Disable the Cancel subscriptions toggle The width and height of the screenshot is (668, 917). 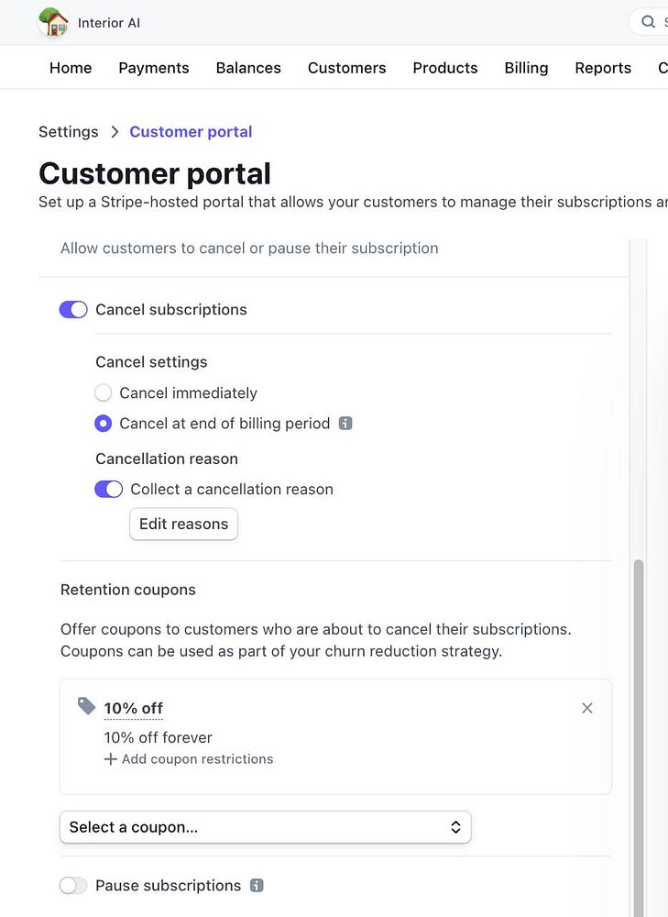point(73,310)
